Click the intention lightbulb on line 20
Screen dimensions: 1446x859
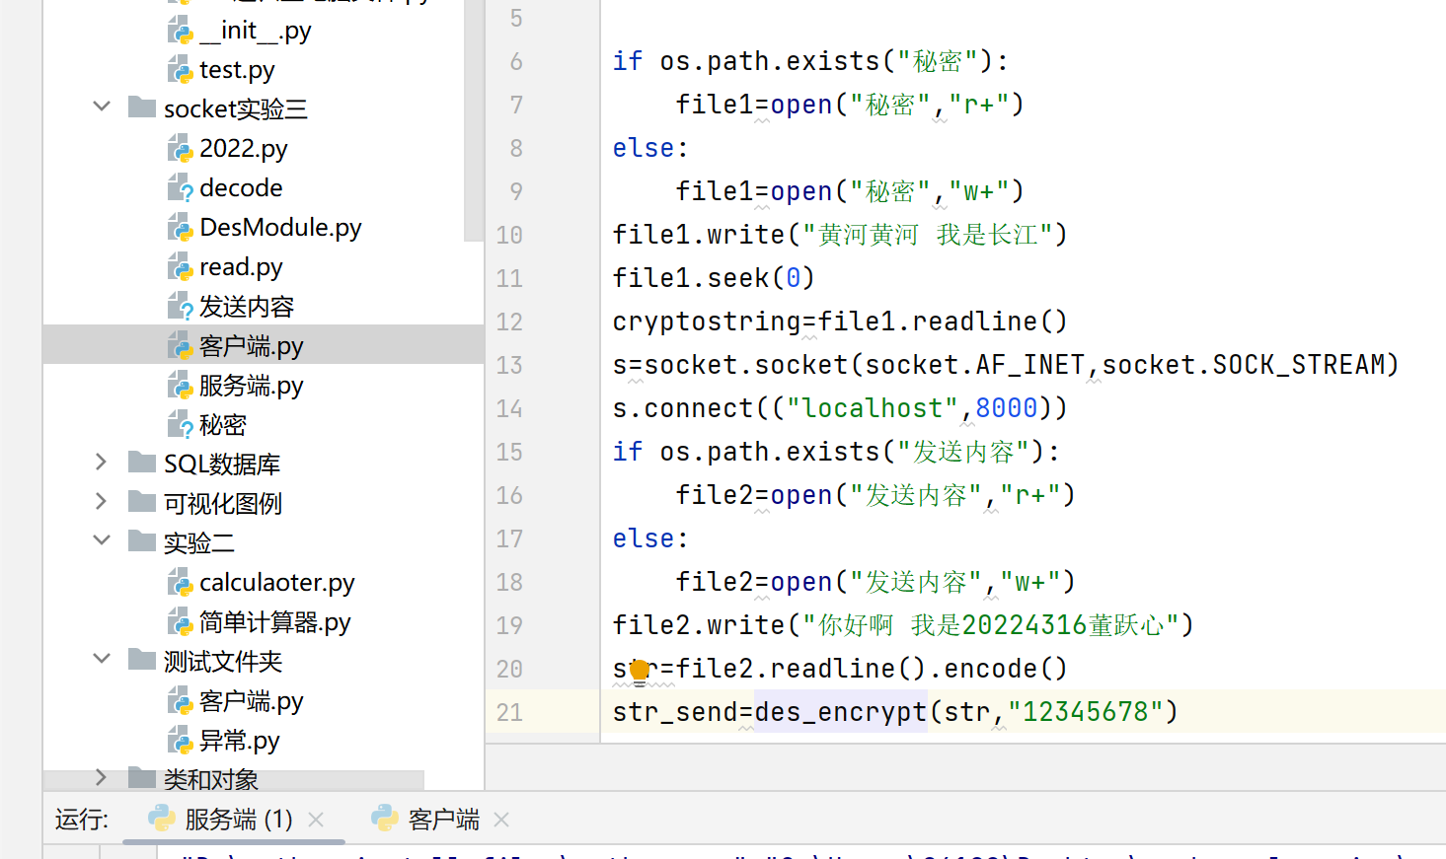tap(640, 671)
